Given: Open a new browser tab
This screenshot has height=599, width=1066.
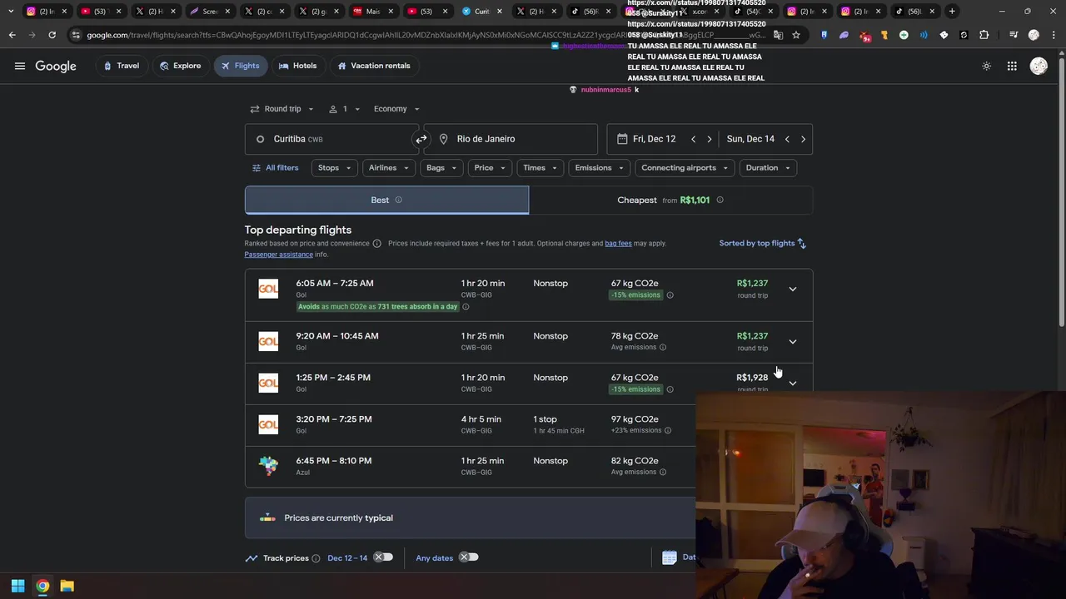Looking at the screenshot, I should pos(952,11).
